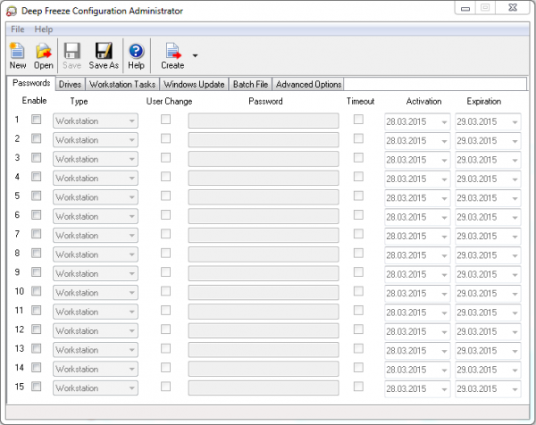Open row 1 Activation date picker
The image size is (536, 425).
pyautogui.click(x=417, y=121)
